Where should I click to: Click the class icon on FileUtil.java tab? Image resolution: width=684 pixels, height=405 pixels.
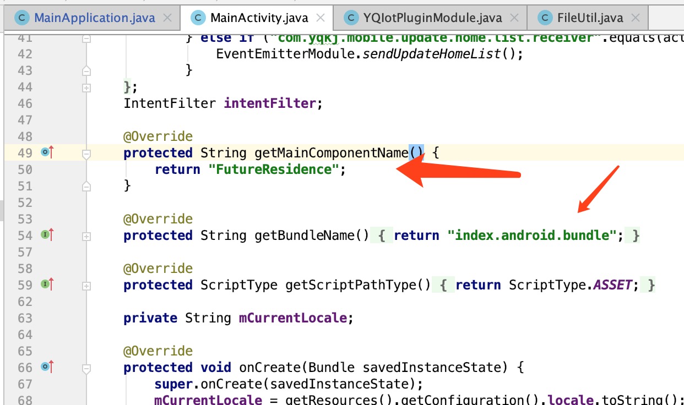point(544,18)
